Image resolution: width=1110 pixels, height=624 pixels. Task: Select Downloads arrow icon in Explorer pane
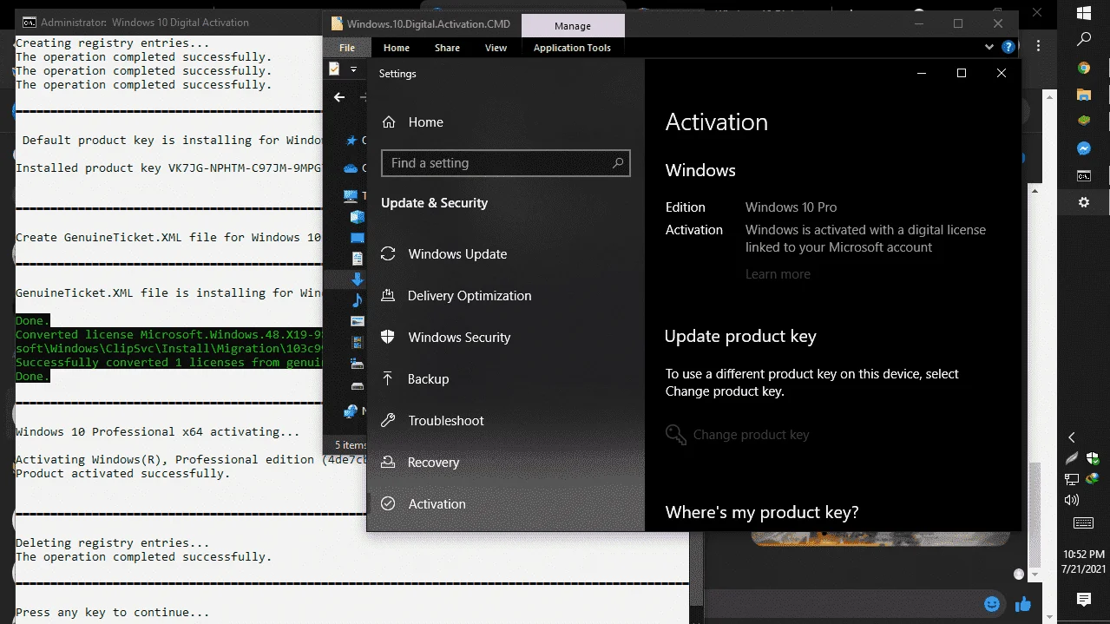coord(358,279)
